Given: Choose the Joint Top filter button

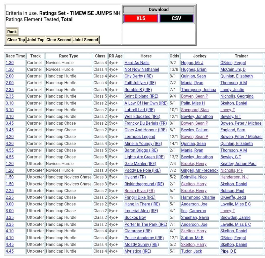Looking at the screenshot, I should tap(36, 40).
